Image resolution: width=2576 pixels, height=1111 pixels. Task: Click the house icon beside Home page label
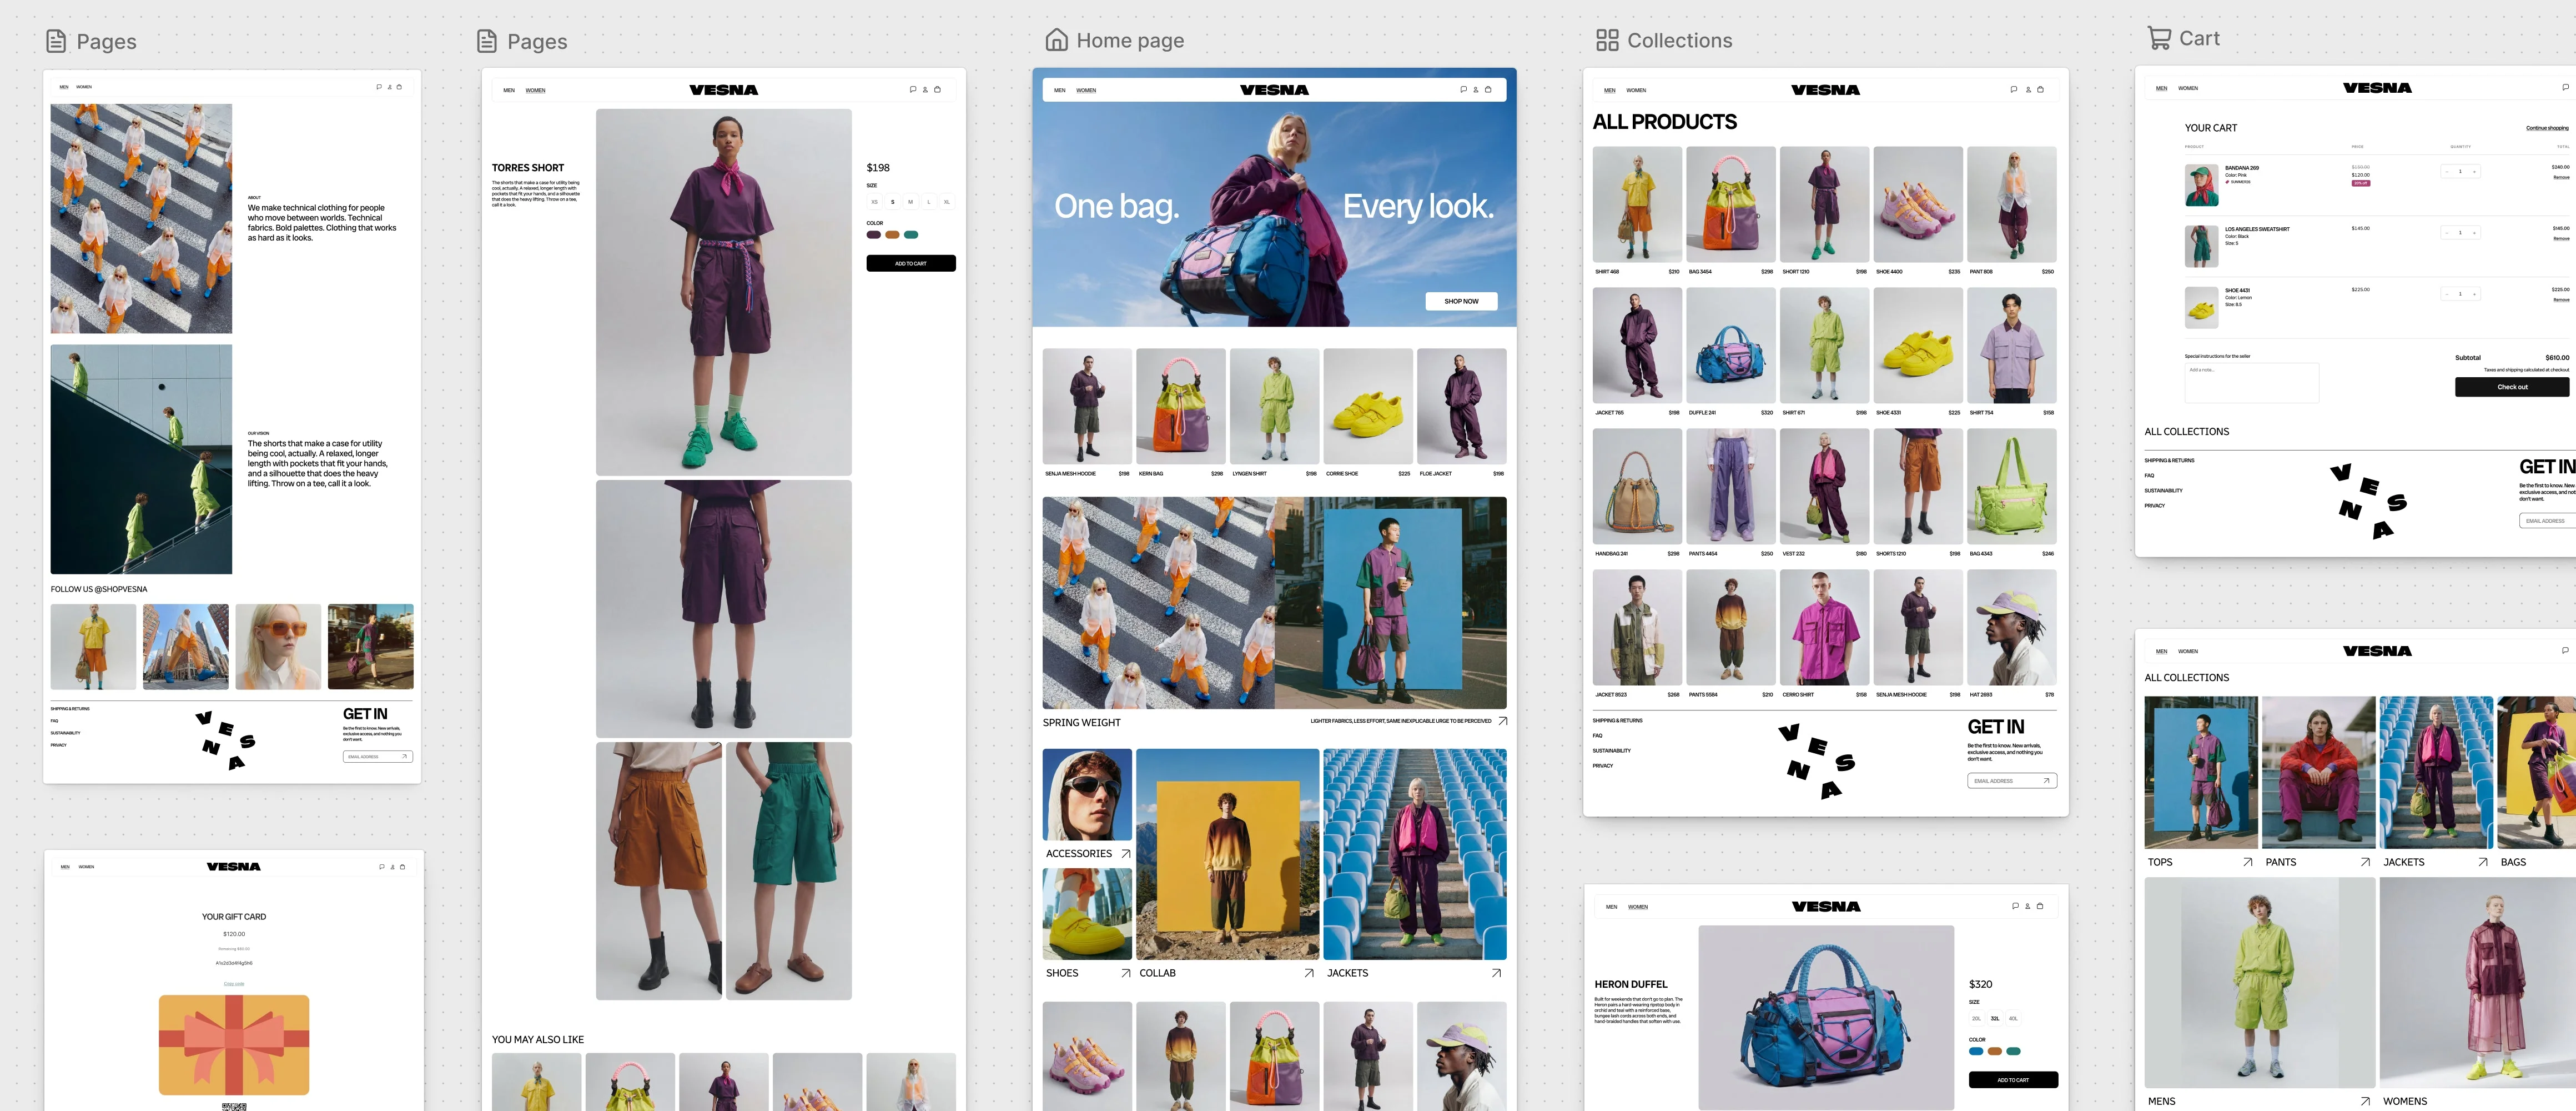tap(1056, 40)
